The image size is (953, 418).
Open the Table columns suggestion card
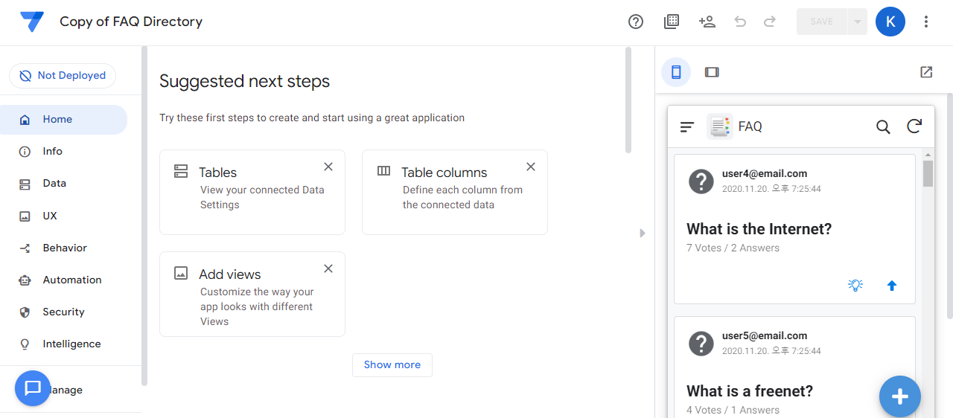(455, 193)
